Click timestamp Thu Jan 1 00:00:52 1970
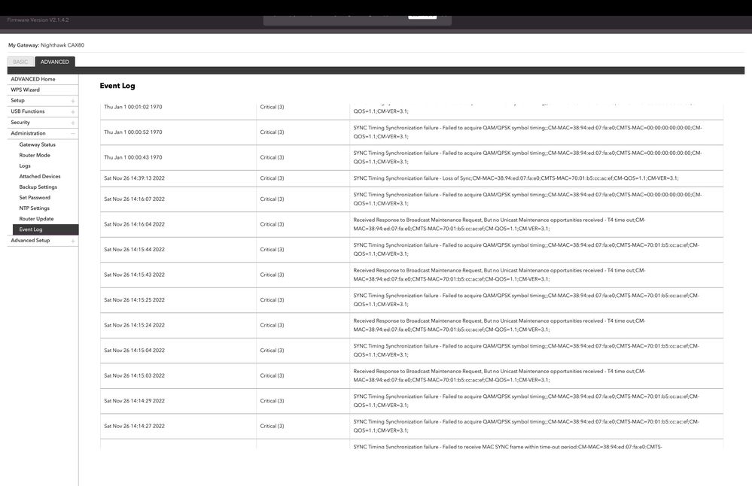This screenshot has width=752, height=486. pos(132,132)
